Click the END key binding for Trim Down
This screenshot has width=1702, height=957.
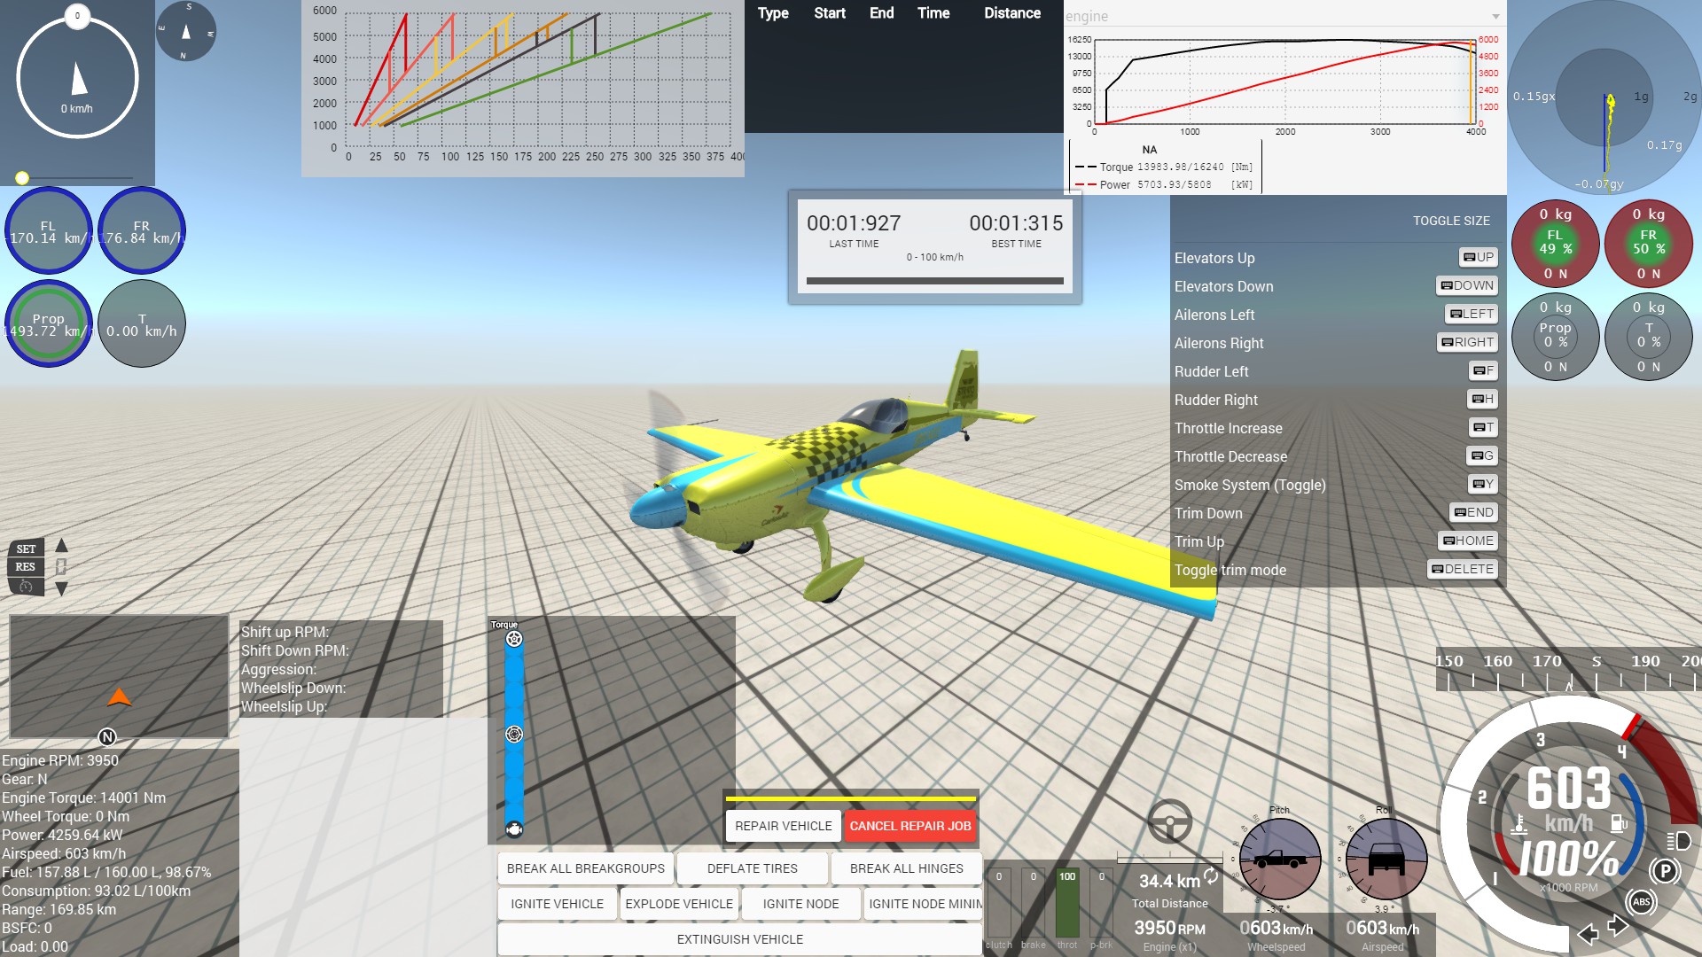tap(1473, 512)
